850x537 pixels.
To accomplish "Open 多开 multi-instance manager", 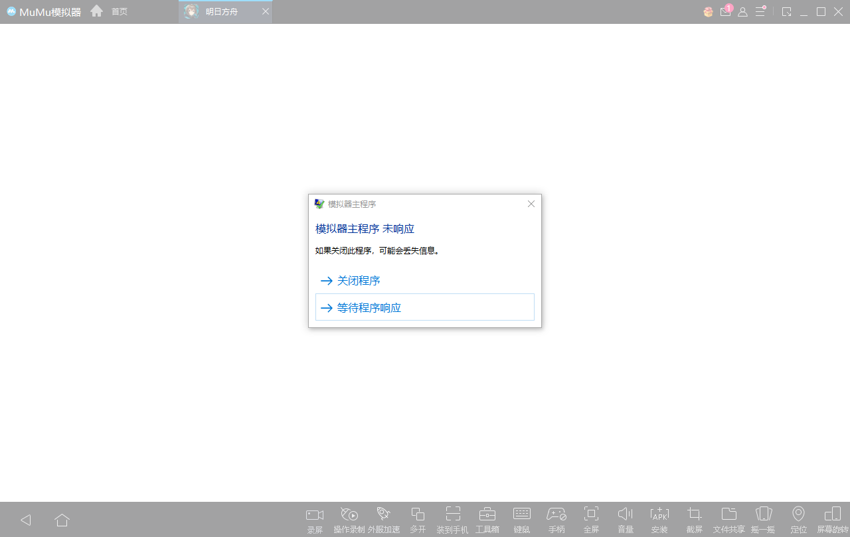I will (418, 520).
